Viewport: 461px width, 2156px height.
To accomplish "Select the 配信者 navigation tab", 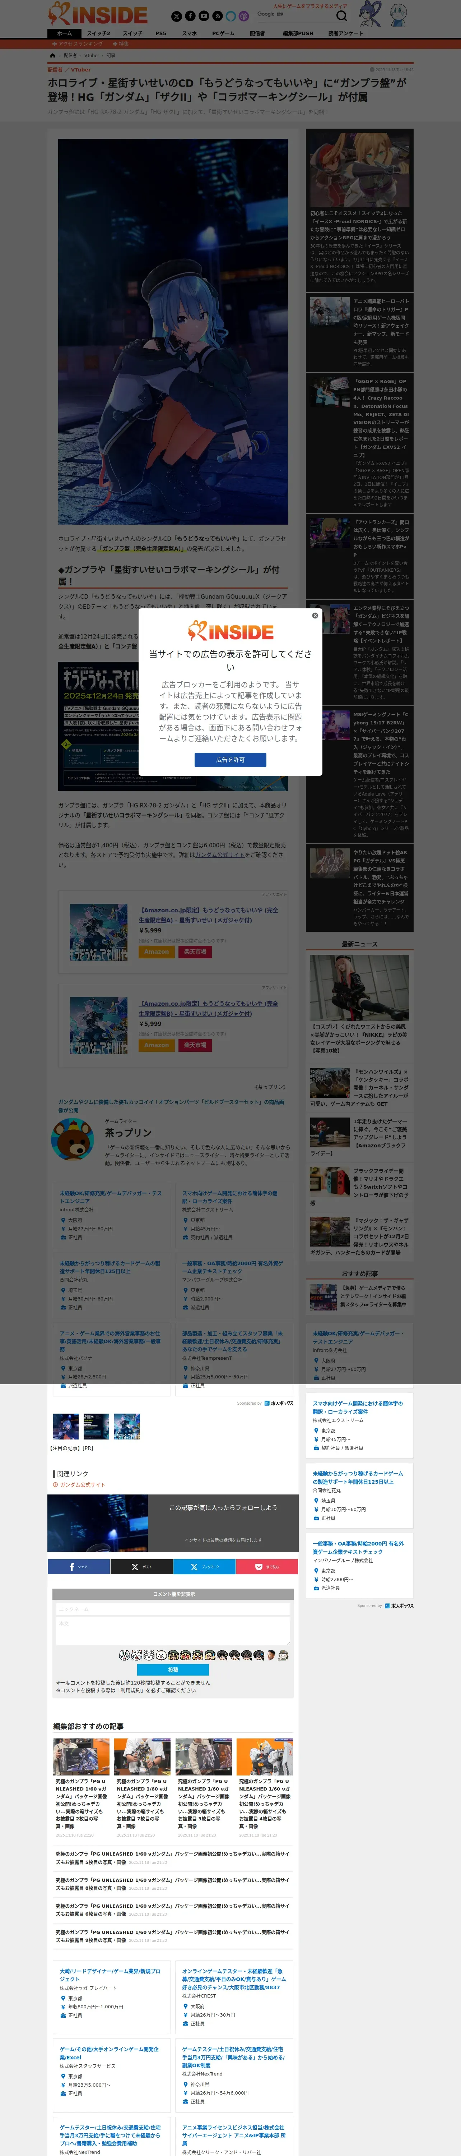I will coord(258,33).
